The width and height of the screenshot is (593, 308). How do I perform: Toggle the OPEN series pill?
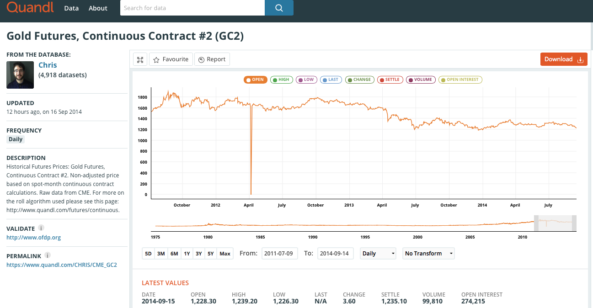pyautogui.click(x=255, y=80)
